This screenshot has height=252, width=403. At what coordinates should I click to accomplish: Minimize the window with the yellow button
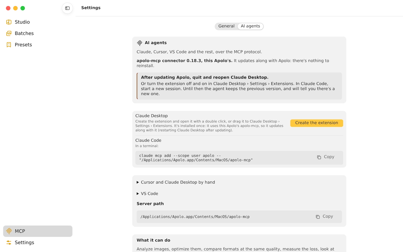[x=15, y=8]
